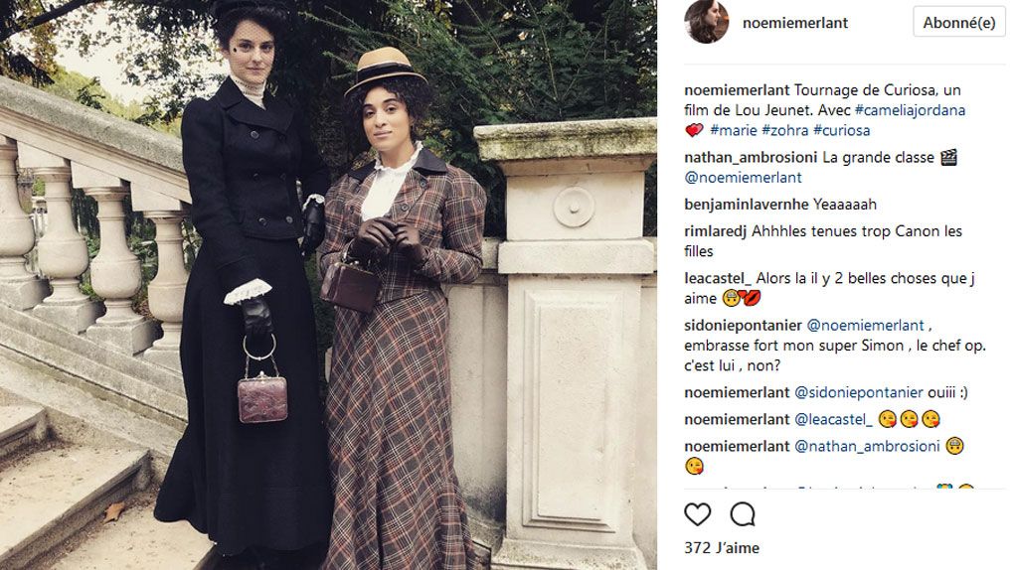Screen dimensions: 1014x570
Task: Open the #curiosa hashtag
Action: click(x=841, y=130)
